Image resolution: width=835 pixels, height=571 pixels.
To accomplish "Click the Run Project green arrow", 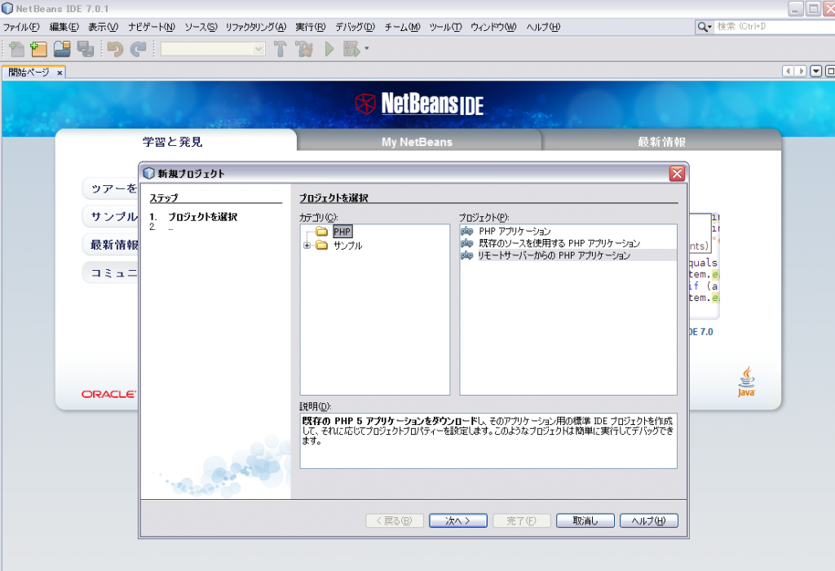I will click(x=329, y=49).
